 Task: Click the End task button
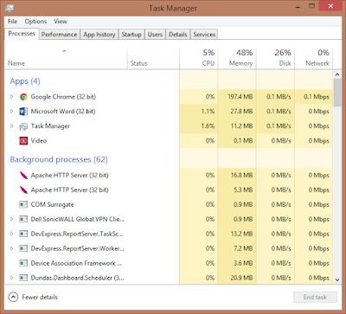click(315, 297)
